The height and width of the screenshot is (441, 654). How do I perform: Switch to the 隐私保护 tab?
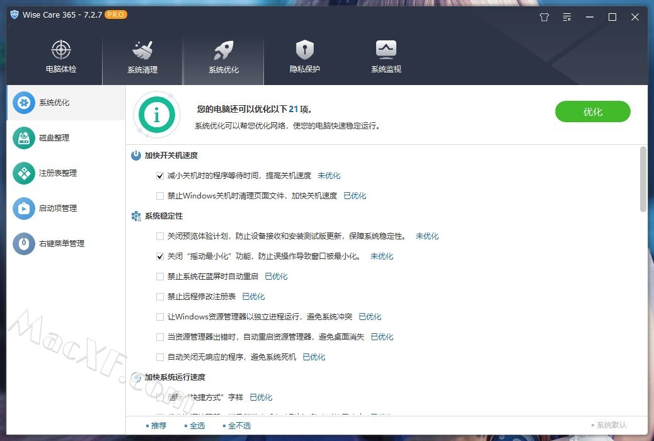[305, 56]
